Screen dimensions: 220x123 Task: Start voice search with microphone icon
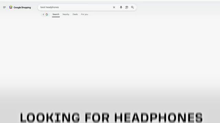click(x=121, y=7)
